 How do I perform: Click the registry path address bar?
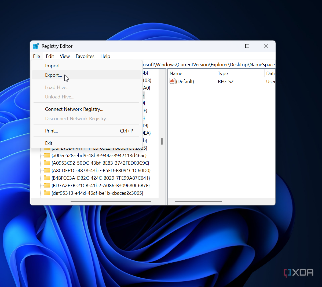208,65
